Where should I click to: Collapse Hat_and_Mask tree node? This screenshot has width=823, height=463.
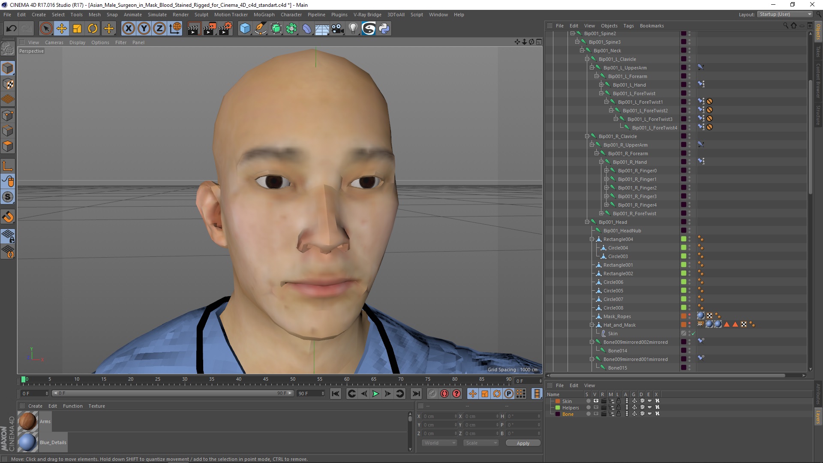tap(592, 325)
